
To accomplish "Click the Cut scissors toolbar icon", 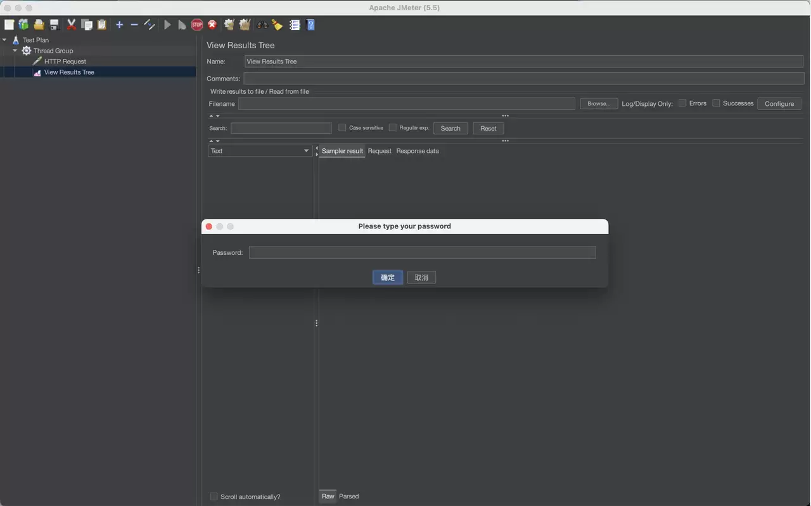I will pyautogui.click(x=71, y=25).
